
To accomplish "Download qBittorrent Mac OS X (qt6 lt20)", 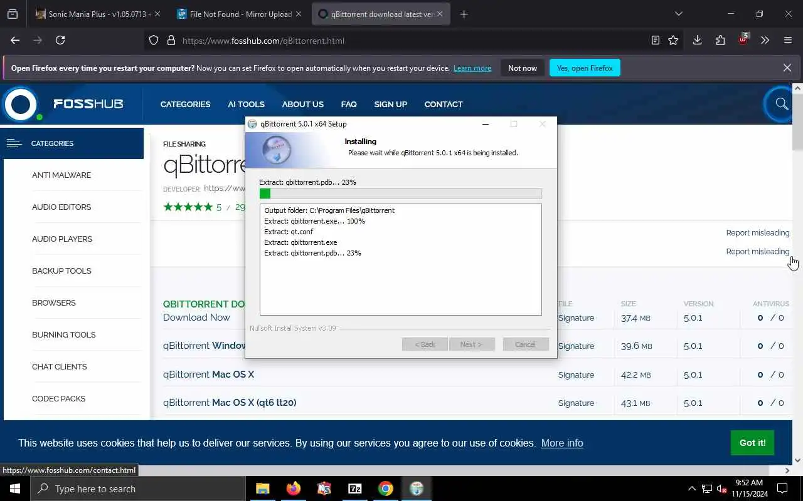I will coord(230,403).
